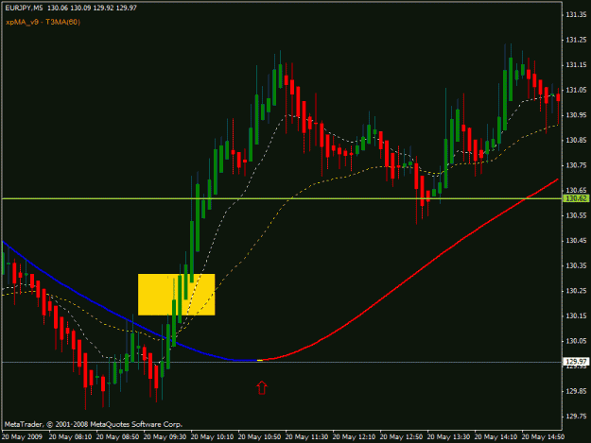Click the 20 May 08:50 time label
This screenshot has height=443, width=591.
pos(117,437)
